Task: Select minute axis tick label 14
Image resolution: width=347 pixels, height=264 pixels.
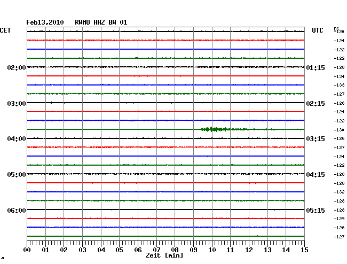Action: pyautogui.click(x=286, y=250)
